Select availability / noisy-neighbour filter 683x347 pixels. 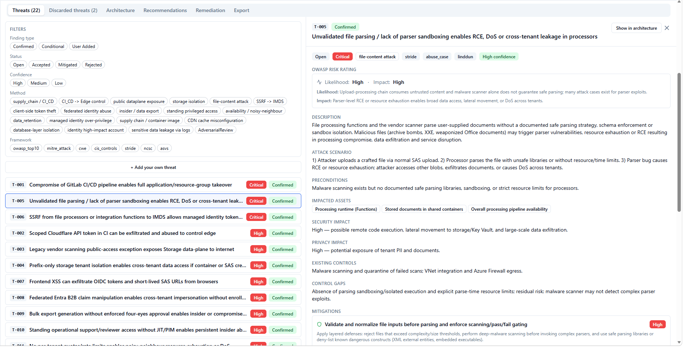[254, 111]
